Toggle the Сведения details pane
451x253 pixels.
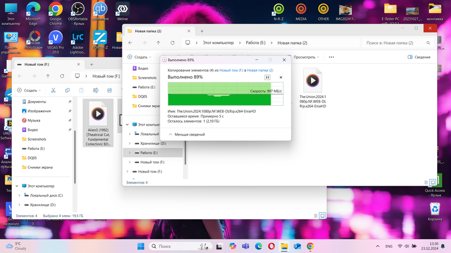(x=419, y=57)
